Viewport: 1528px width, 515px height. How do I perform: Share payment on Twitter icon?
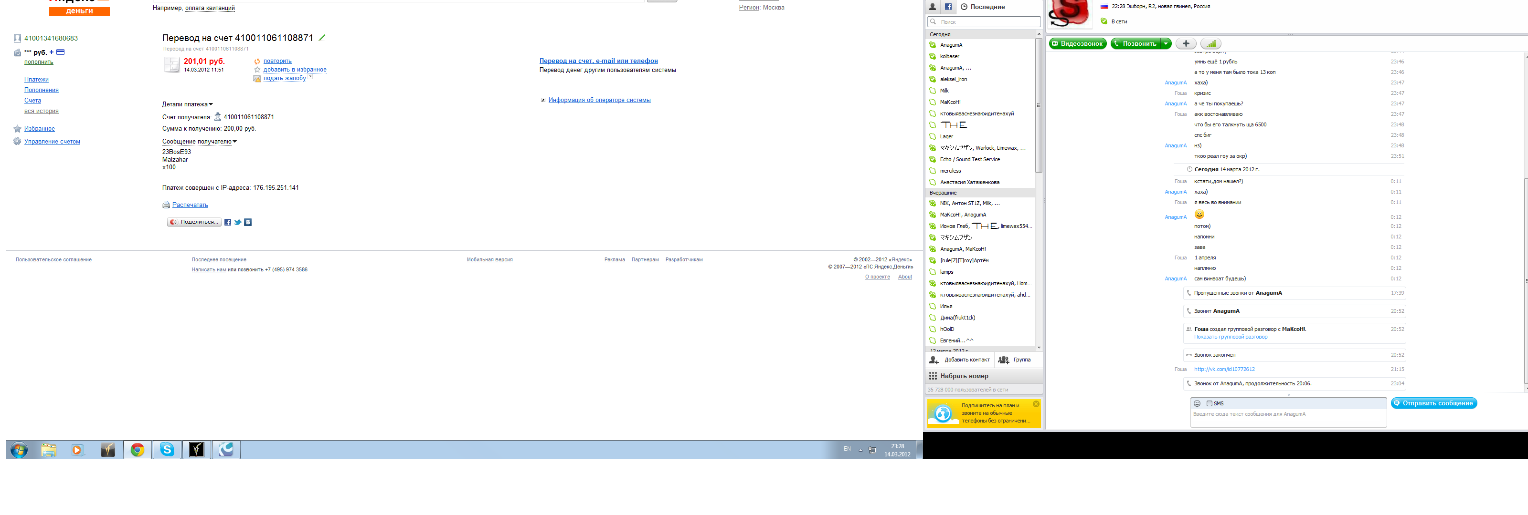[x=238, y=222]
